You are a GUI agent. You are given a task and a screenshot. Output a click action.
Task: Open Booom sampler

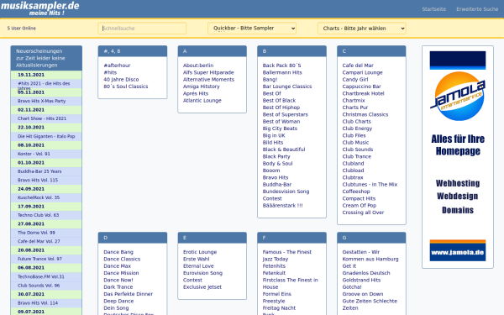pyautogui.click(x=271, y=171)
